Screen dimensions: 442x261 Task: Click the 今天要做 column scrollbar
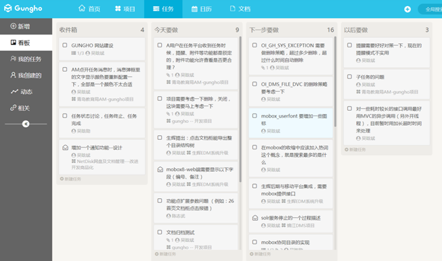click(240, 110)
